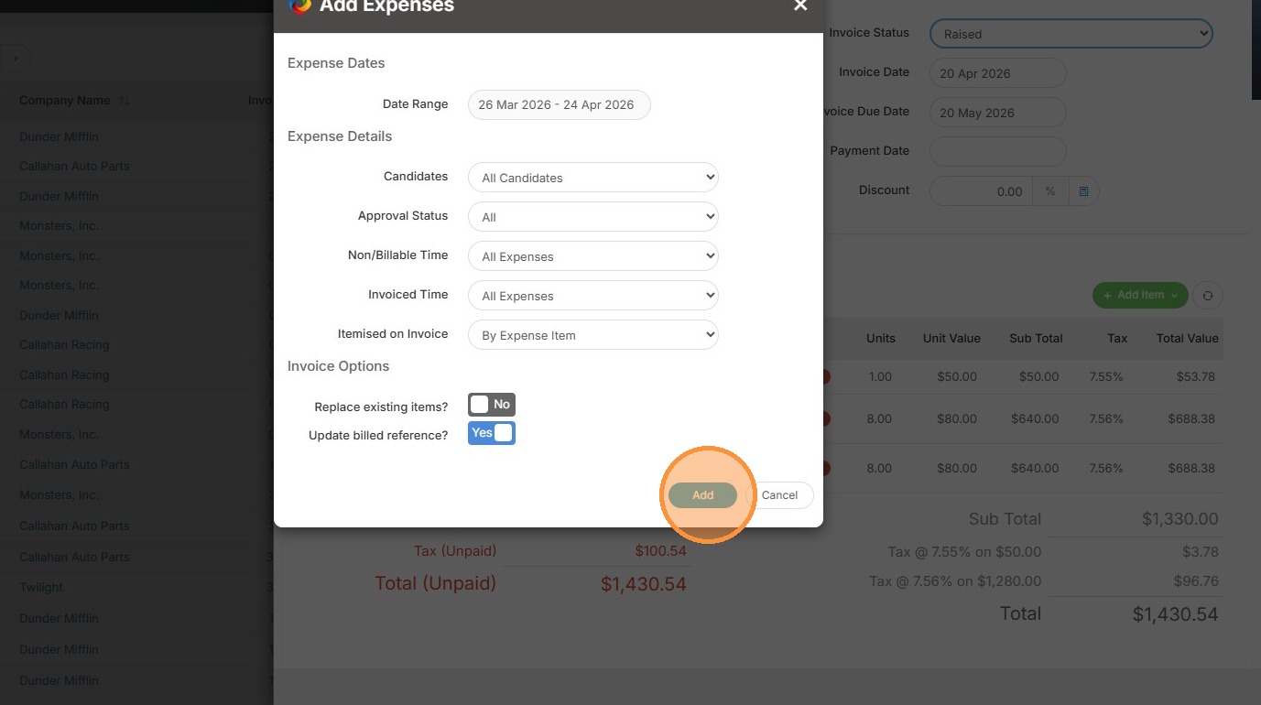This screenshot has width=1261, height=705.
Task: Toggle the Update billed reference switch
Action: tap(492, 433)
